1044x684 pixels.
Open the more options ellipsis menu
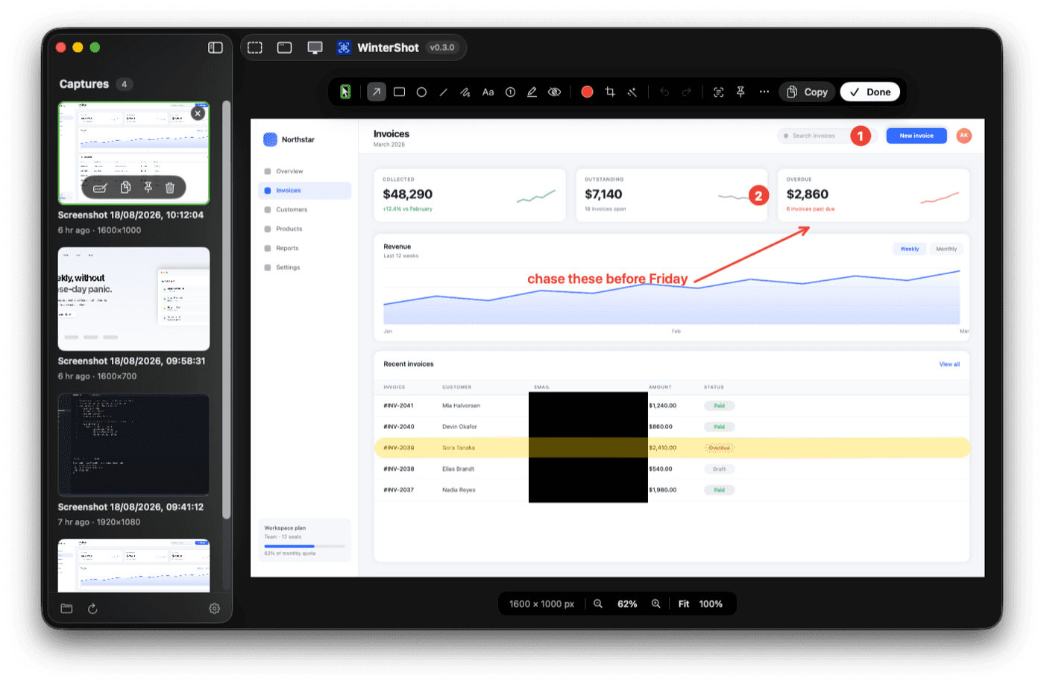764,92
